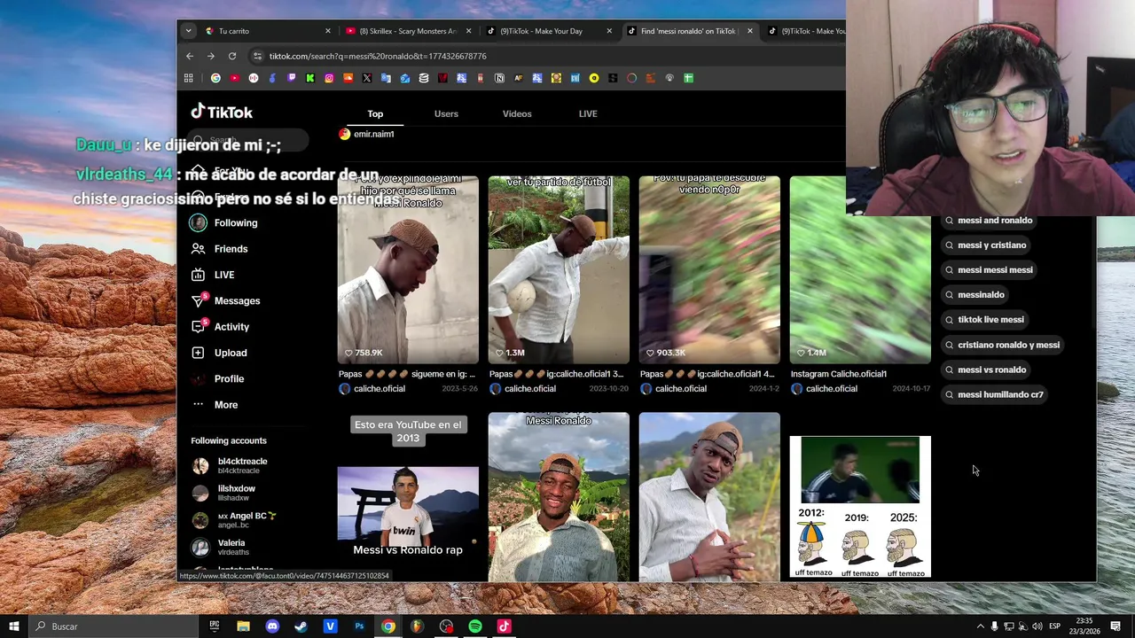
Task: Open the Chrome tab search dropdown
Action: tap(188, 31)
